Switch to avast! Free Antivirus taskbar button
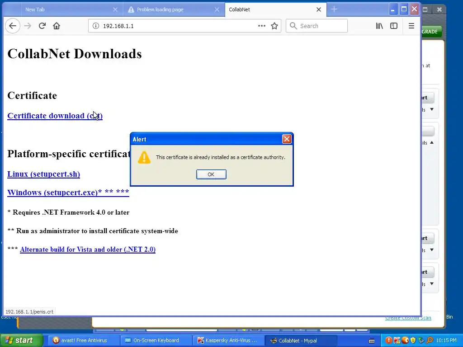 click(83, 340)
